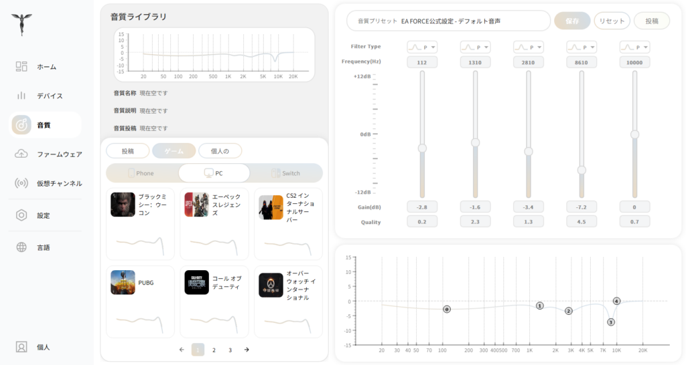Switch to the 個人の tab
686x365 pixels.
coord(220,151)
